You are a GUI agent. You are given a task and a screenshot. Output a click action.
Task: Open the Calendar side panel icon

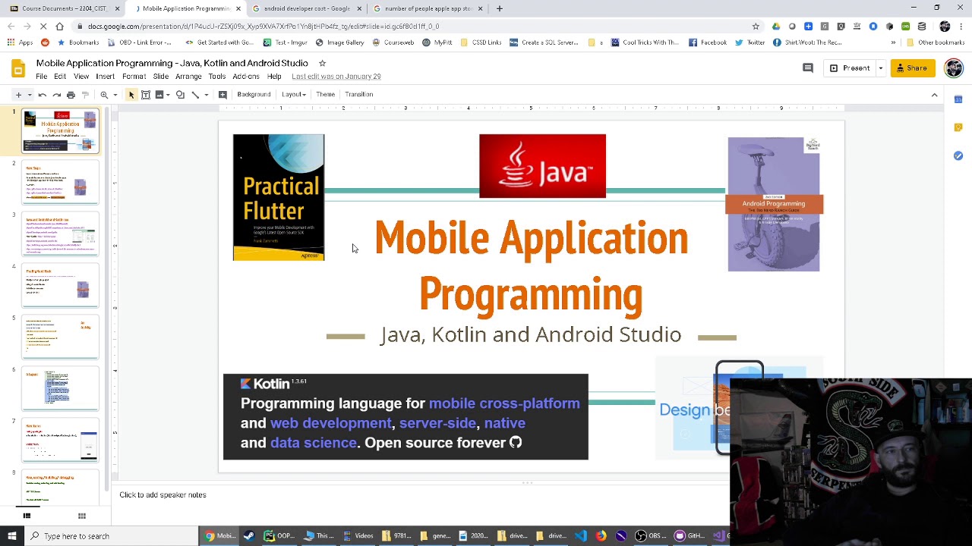(958, 99)
